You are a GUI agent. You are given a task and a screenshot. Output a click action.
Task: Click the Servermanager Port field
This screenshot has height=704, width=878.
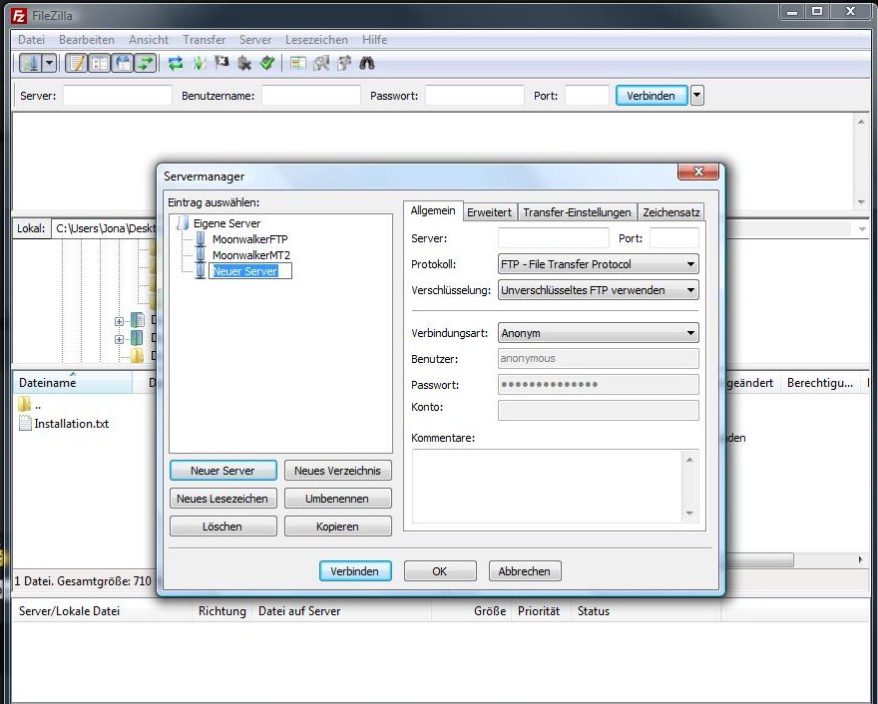pos(674,238)
